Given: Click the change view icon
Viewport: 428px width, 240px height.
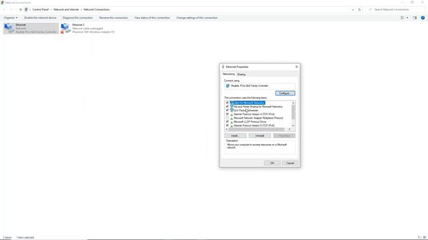Looking at the screenshot, I should (x=403, y=18).
